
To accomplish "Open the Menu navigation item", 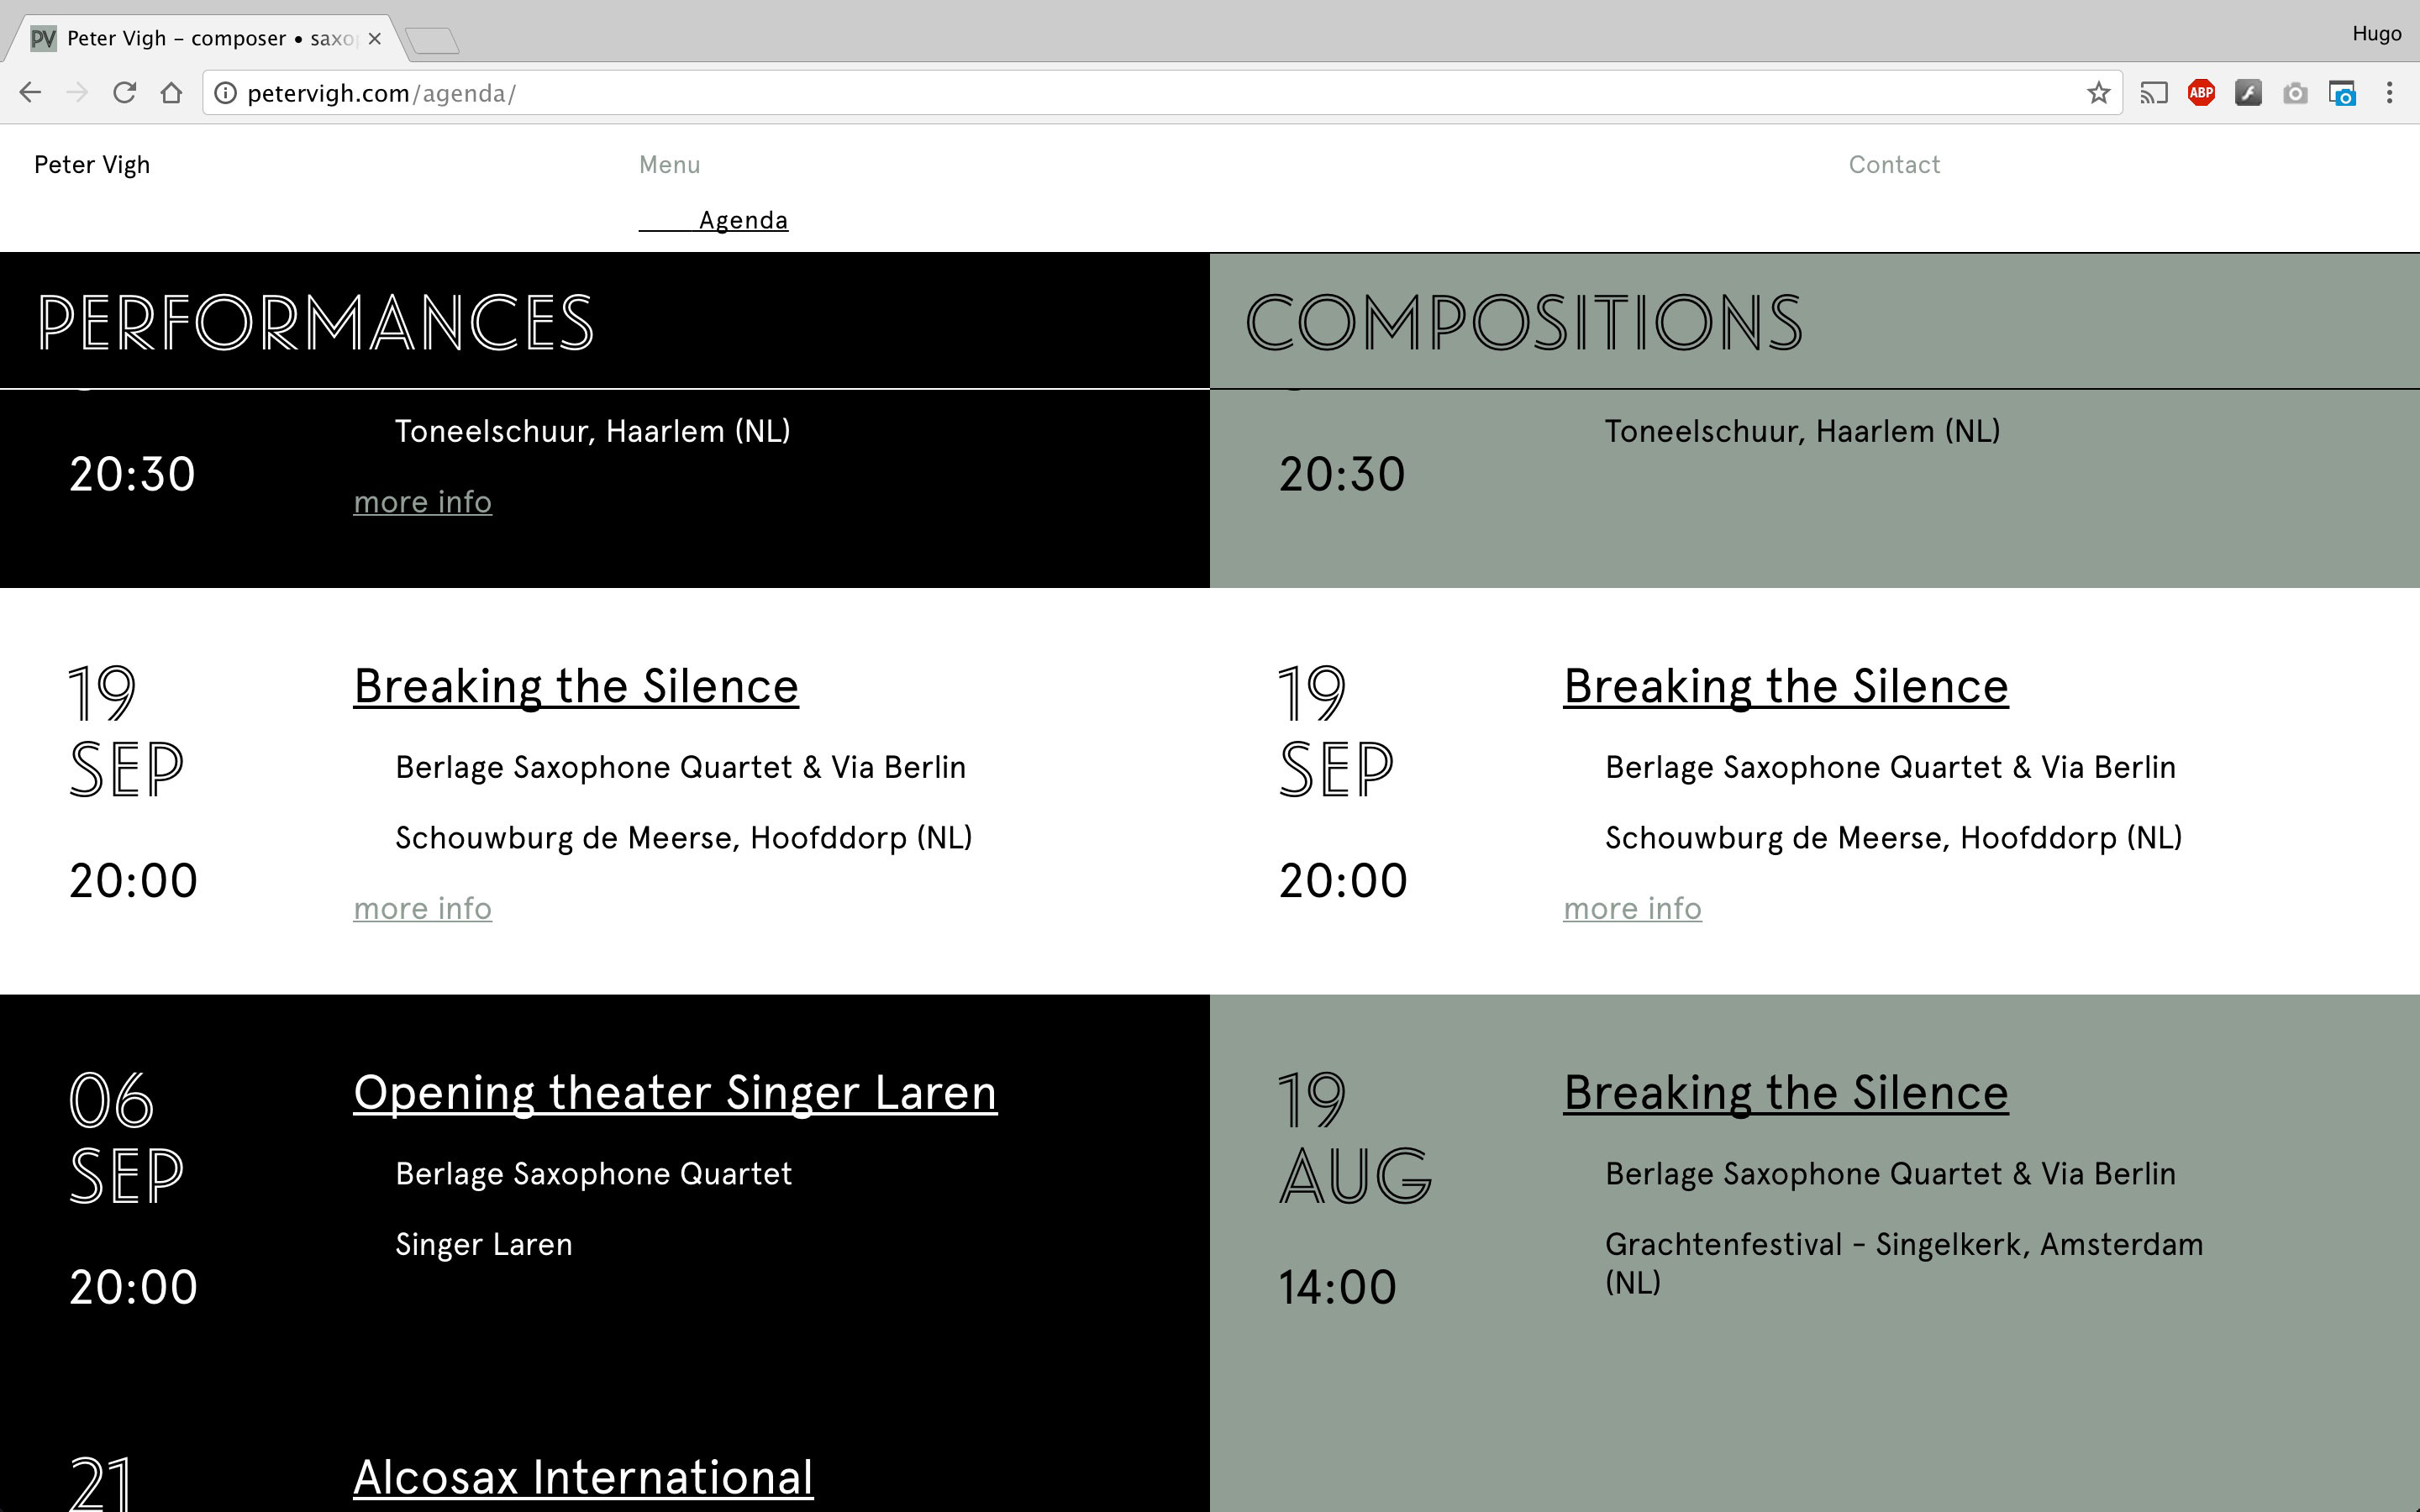I will [670, 165].
